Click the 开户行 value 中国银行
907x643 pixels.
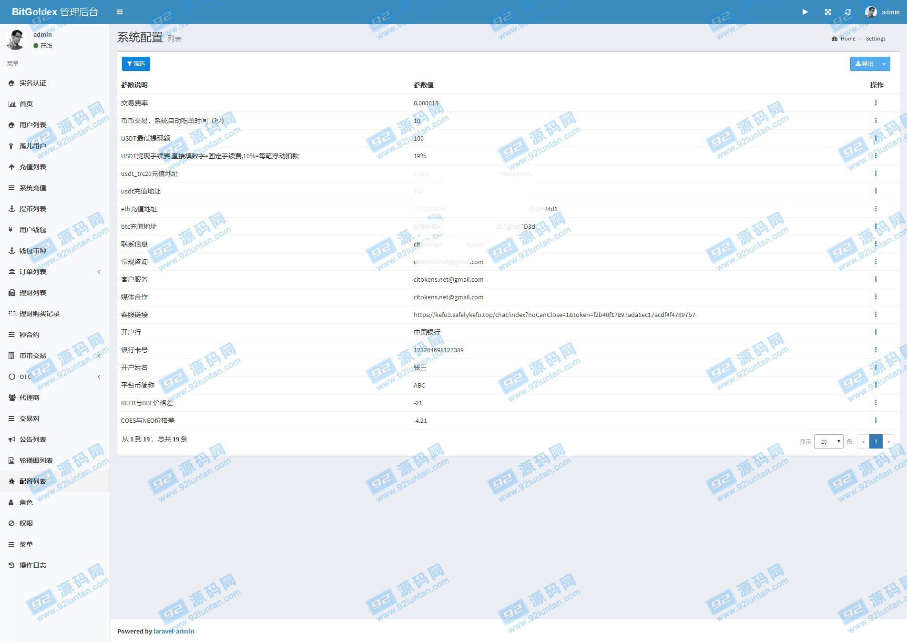coord(427,332)
